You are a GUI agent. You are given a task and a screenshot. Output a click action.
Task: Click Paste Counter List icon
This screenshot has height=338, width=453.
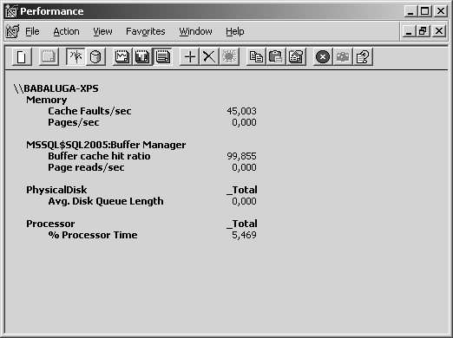276,56
